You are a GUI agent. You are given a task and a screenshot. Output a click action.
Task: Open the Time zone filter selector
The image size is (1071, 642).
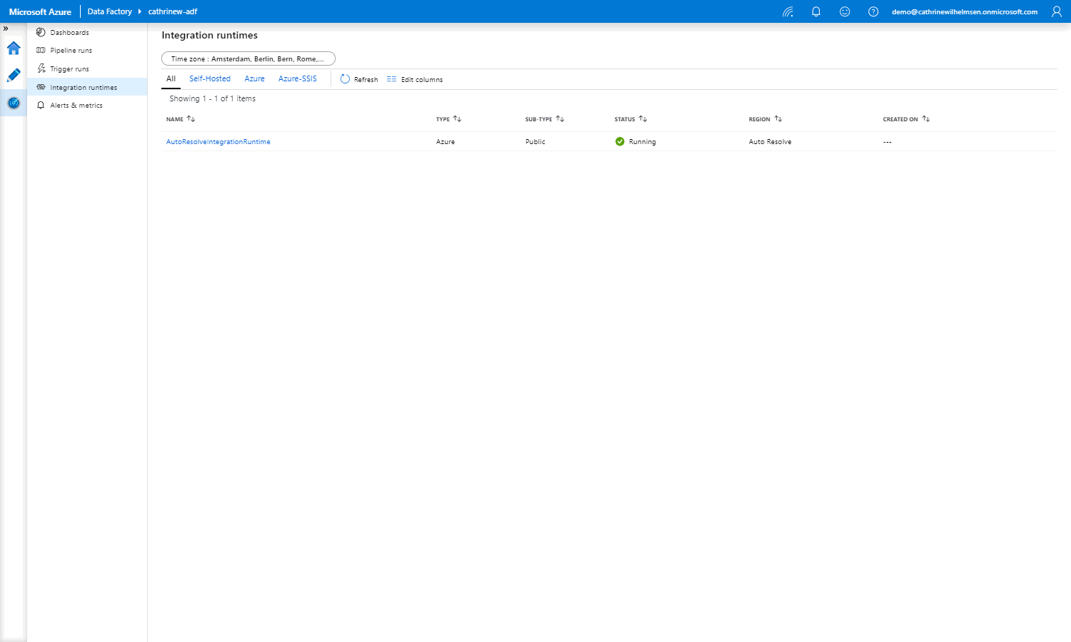pos(248,58)
